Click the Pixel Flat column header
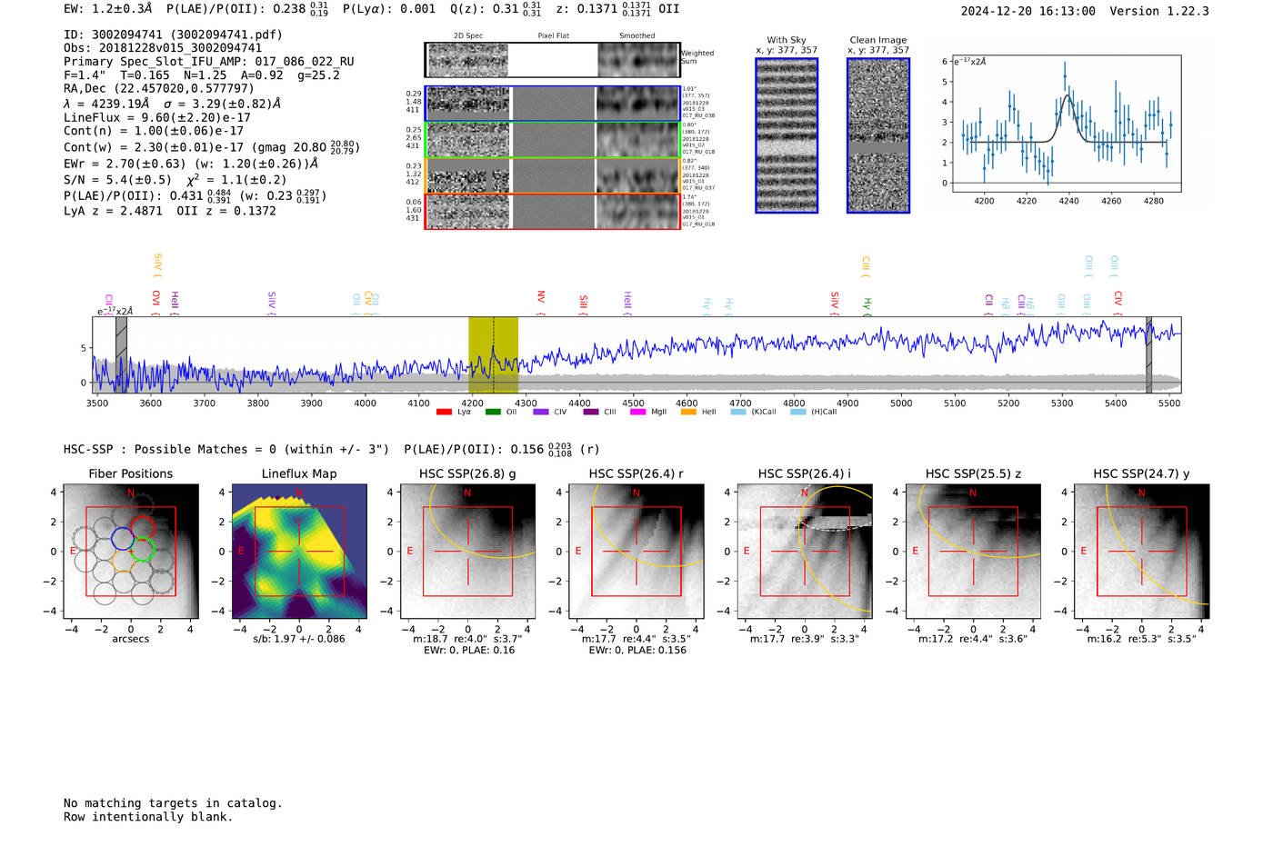This screenshot has width=1273, height=866. [553, 35]
